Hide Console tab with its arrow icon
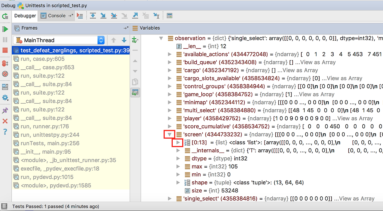The height and width of the screenshot is (211, 383). (x=71, y=16)
